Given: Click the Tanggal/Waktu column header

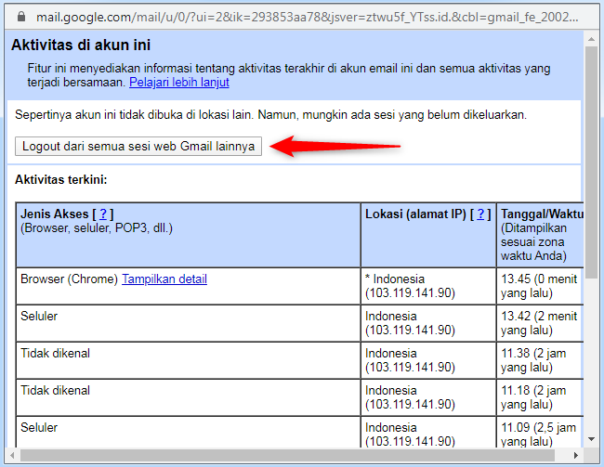Looking at the screenshot, I should [x=541, y=235].
